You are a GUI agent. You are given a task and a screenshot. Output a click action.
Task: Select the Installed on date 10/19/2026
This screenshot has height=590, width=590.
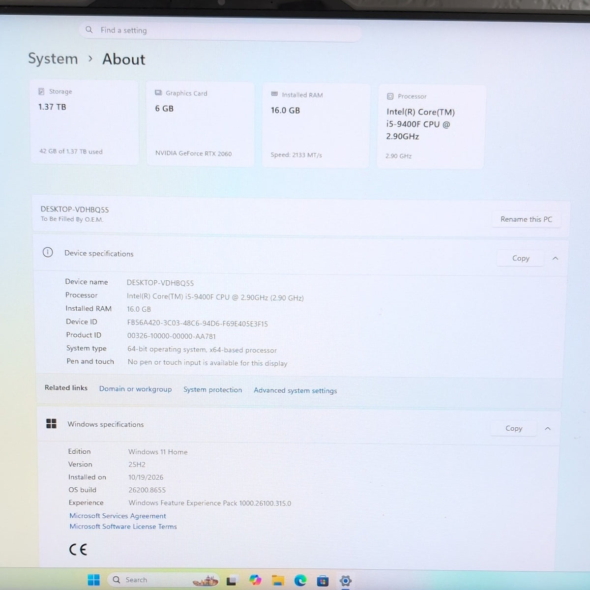[146, 477]
